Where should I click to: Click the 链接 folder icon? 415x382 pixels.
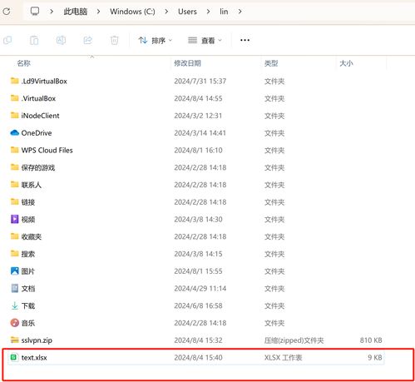[x=14, y=201]
